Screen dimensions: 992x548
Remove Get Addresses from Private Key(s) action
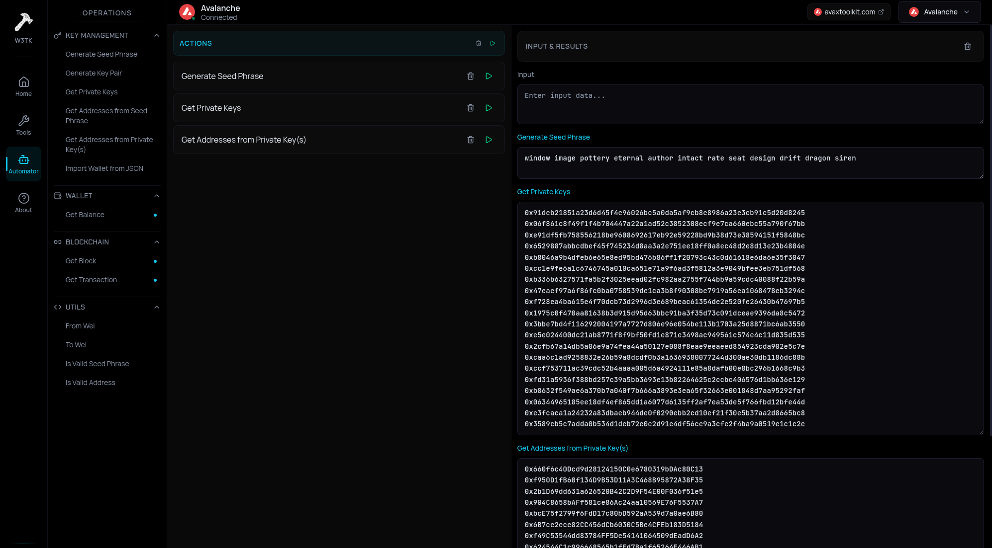coord(471,140)
